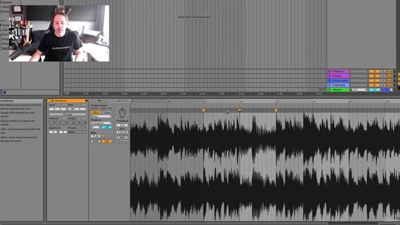Open the Groove chooser showing None

[x=77, y=132]
